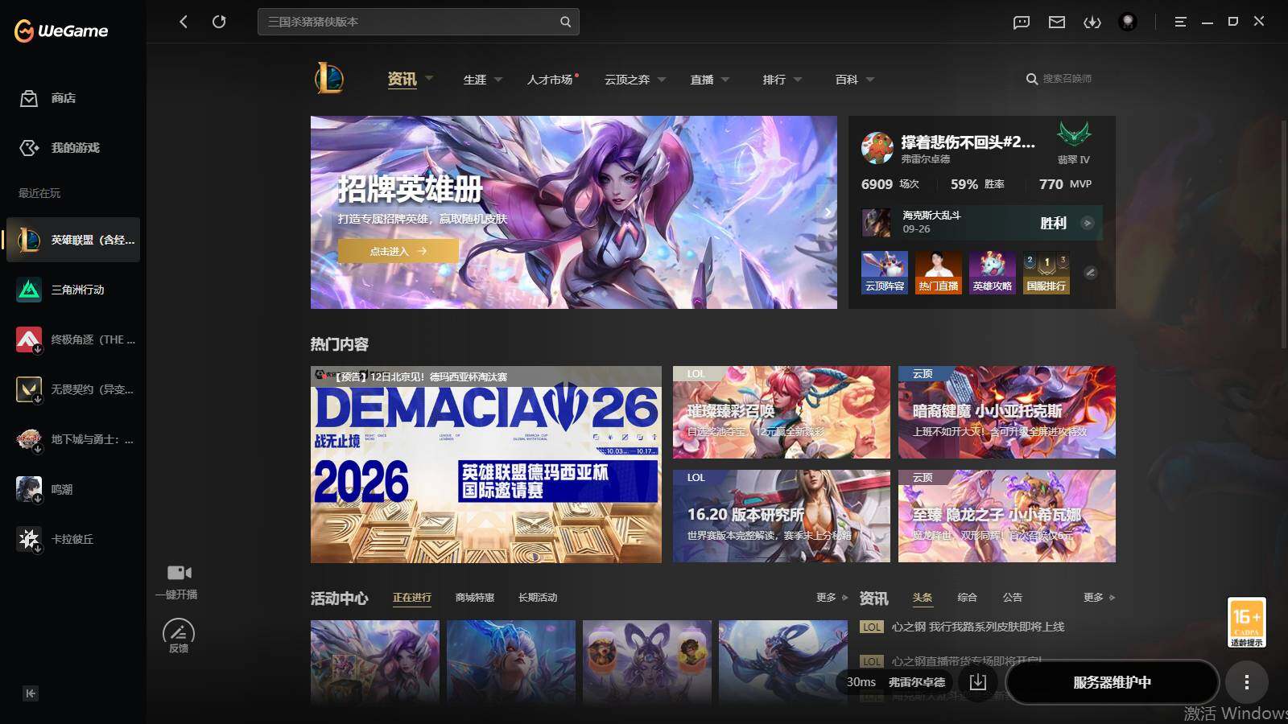Open the 反馈 feedback icon

coord(179,631)
